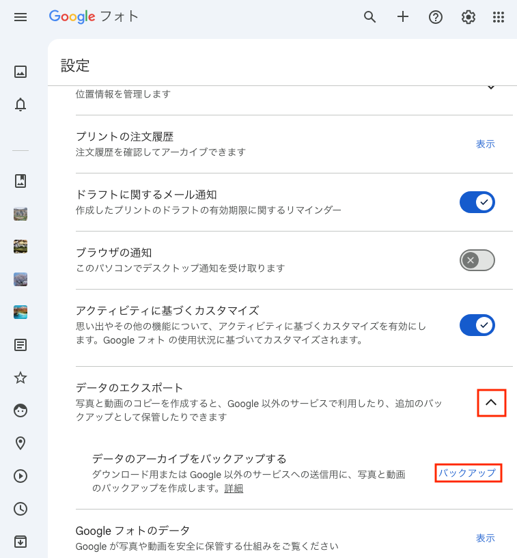Click the Google フォトのデータ heading
517x558 pixels.
(x=132, y=531)
